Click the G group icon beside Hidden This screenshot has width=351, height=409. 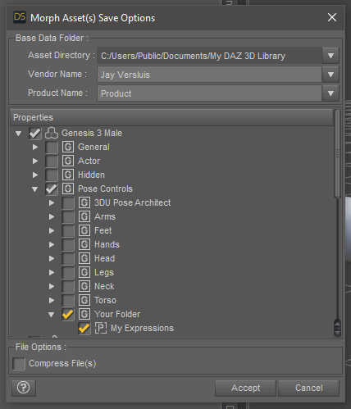click(x=68, y=175)
